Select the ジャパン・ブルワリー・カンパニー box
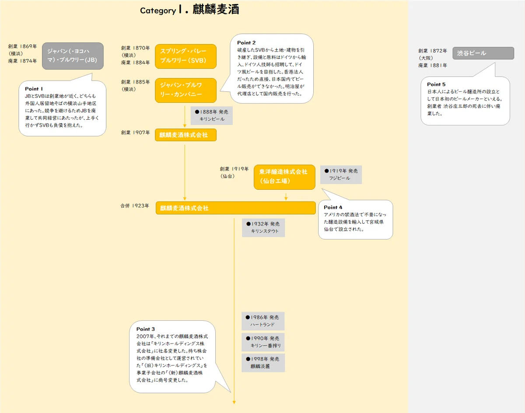525x413 pixels. point(185,90)
